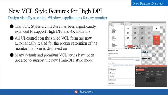Expand the Button node arrow
This screenshot has width=168, height=95.
click(111, 28)
